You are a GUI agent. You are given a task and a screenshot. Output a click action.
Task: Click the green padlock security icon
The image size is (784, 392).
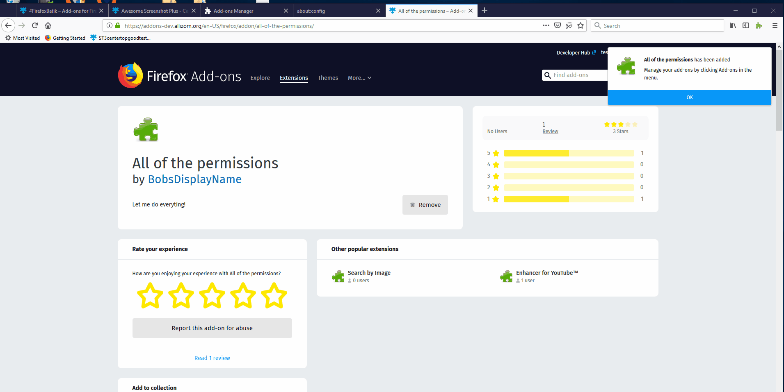pyautogui.click(x=118, y=25)
